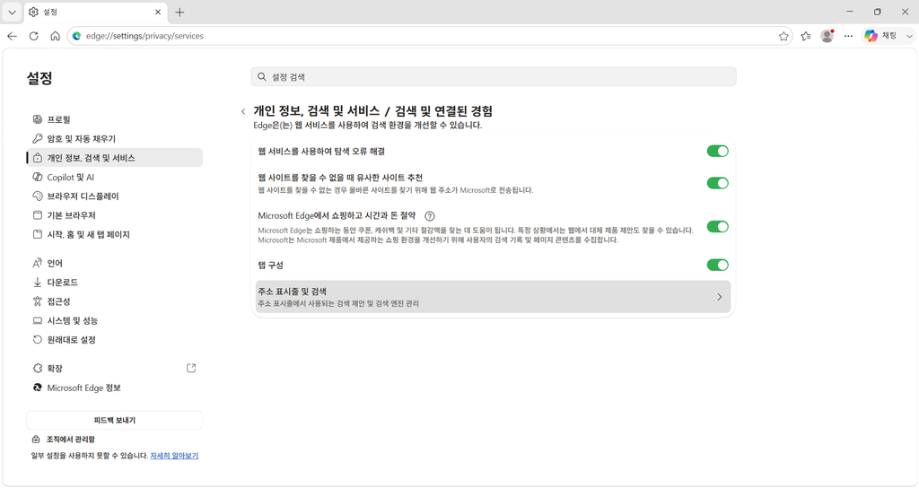The image size is (919, 488).
Task: Open 자세히 알아보기 link
Action: point(174,455)
